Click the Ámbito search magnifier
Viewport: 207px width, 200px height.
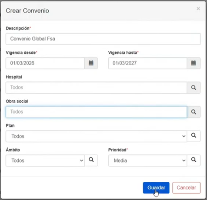coord(91,161)
